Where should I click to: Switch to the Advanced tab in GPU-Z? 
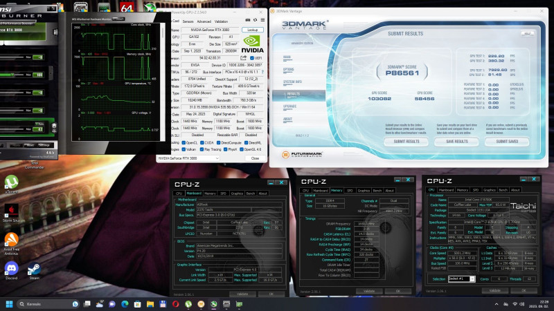pos(204,21)
